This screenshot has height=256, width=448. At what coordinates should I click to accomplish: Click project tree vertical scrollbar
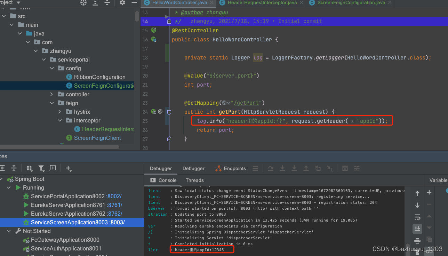click(x=137, y=17)
